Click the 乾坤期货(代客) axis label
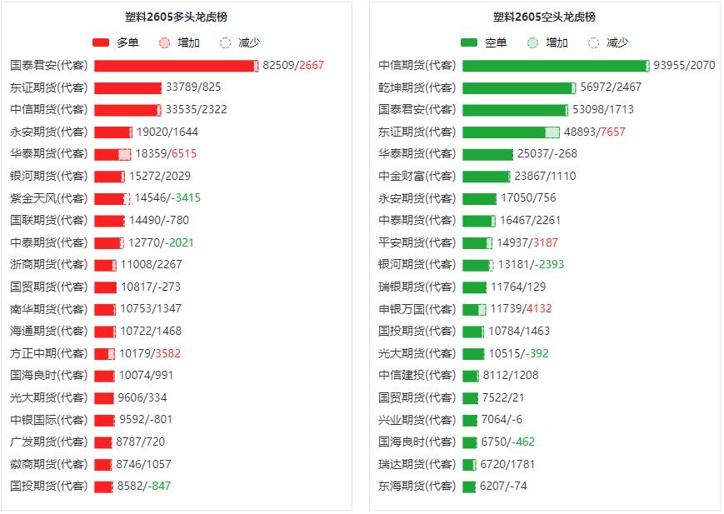 (x=417, y=87)
